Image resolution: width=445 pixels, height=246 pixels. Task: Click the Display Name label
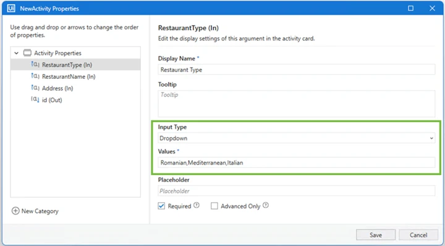point(177,59)
